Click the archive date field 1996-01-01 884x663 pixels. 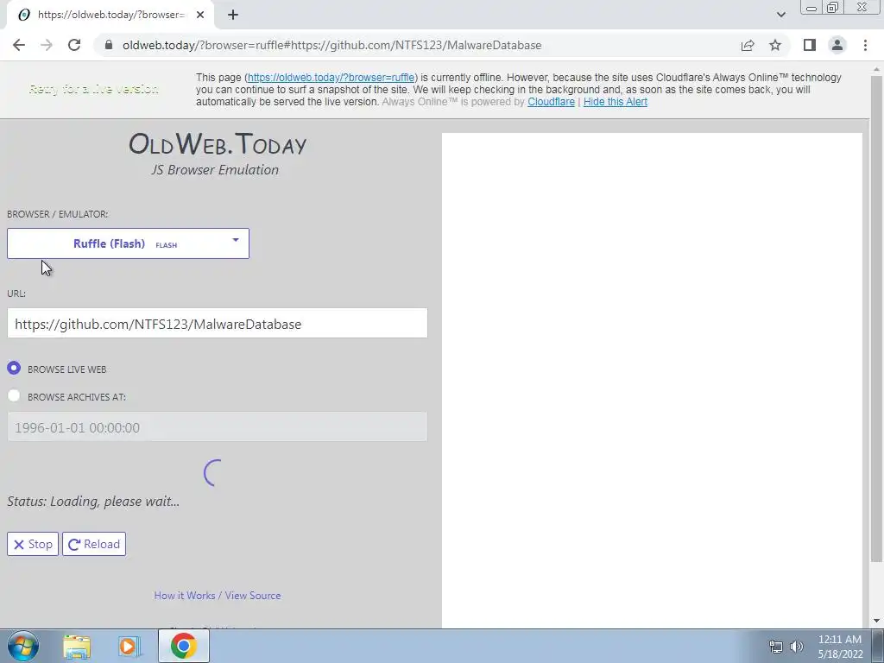coord(217,426)
